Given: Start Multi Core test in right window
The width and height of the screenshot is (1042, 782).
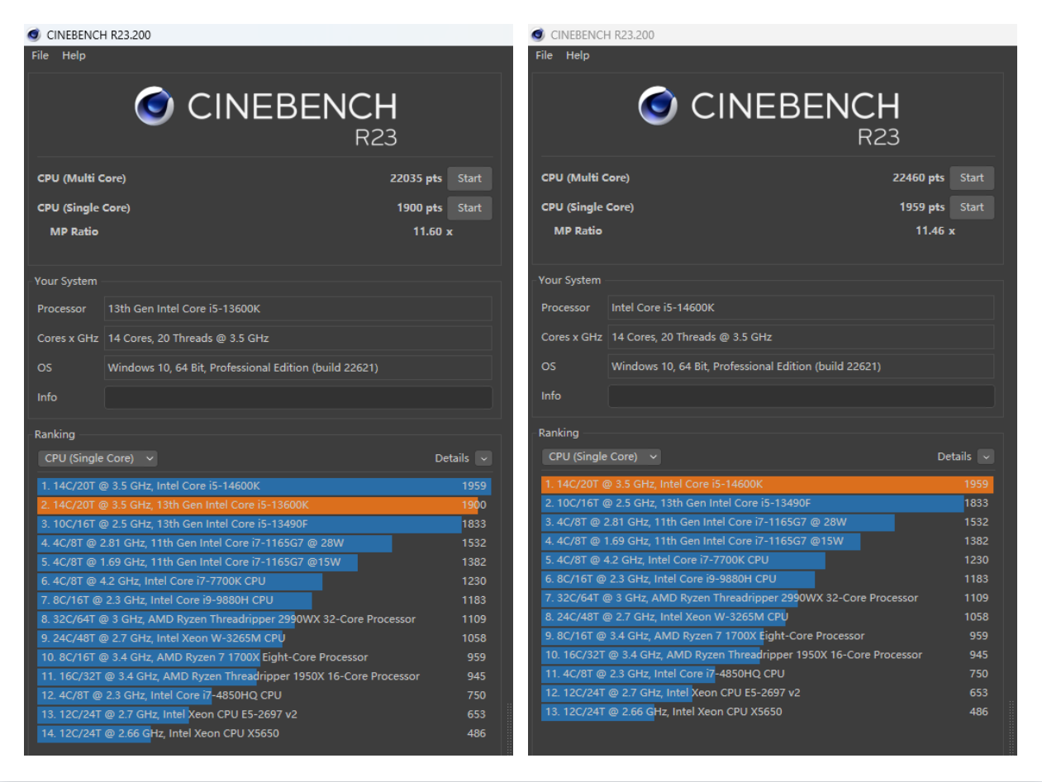Looking at the screenshot, I should point(972,178).
